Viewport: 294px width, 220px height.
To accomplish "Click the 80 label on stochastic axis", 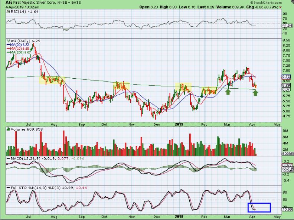I will coord(285,193).
